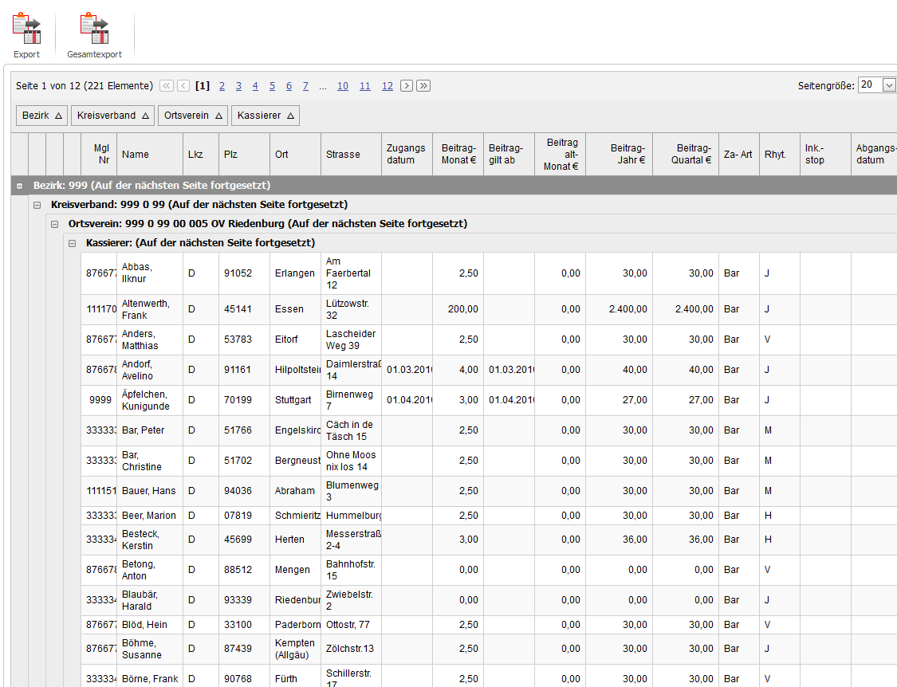The image size is (897, 687).
Task: Open page 12 link
Action: point(388,86)
